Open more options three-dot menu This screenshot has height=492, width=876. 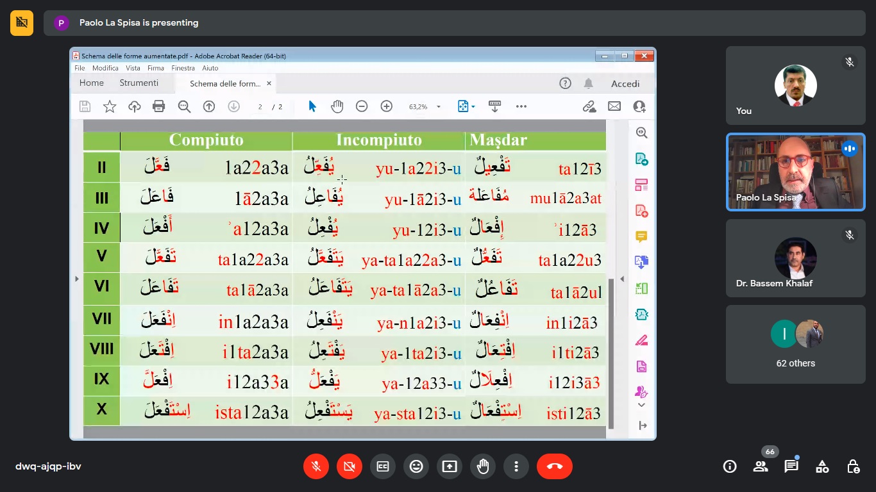tap(516, 466)
